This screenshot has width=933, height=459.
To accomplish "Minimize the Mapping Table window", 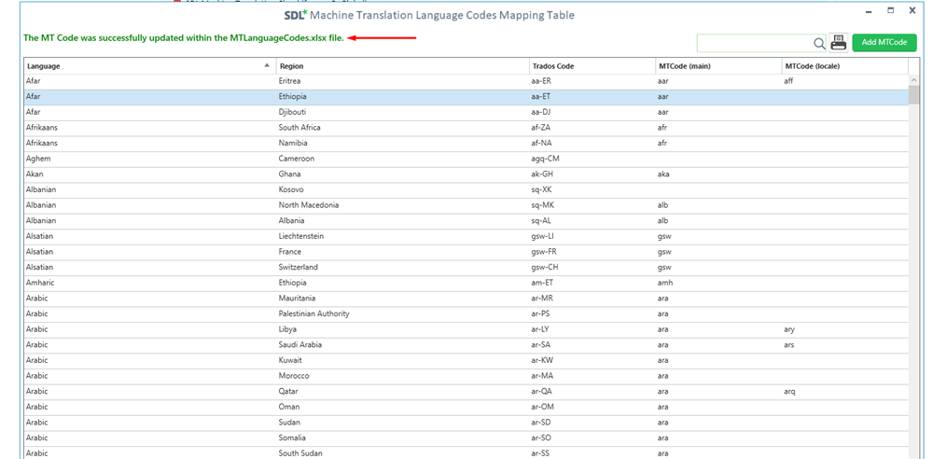I will [870, 10].
